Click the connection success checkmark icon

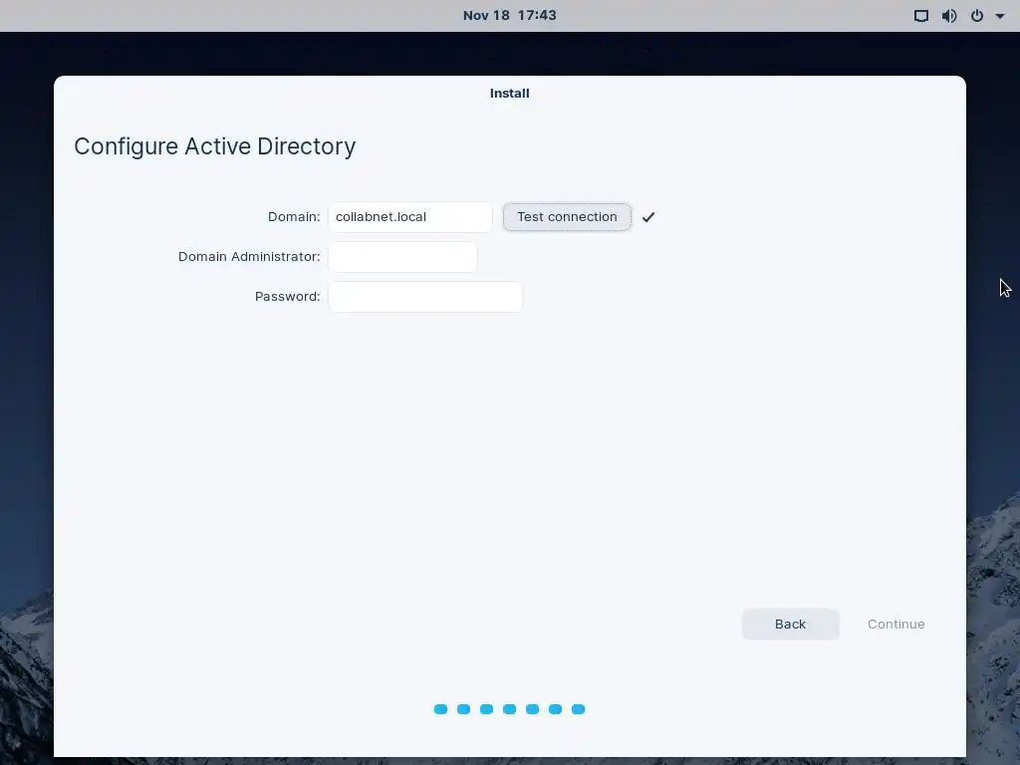click(647, 217)
